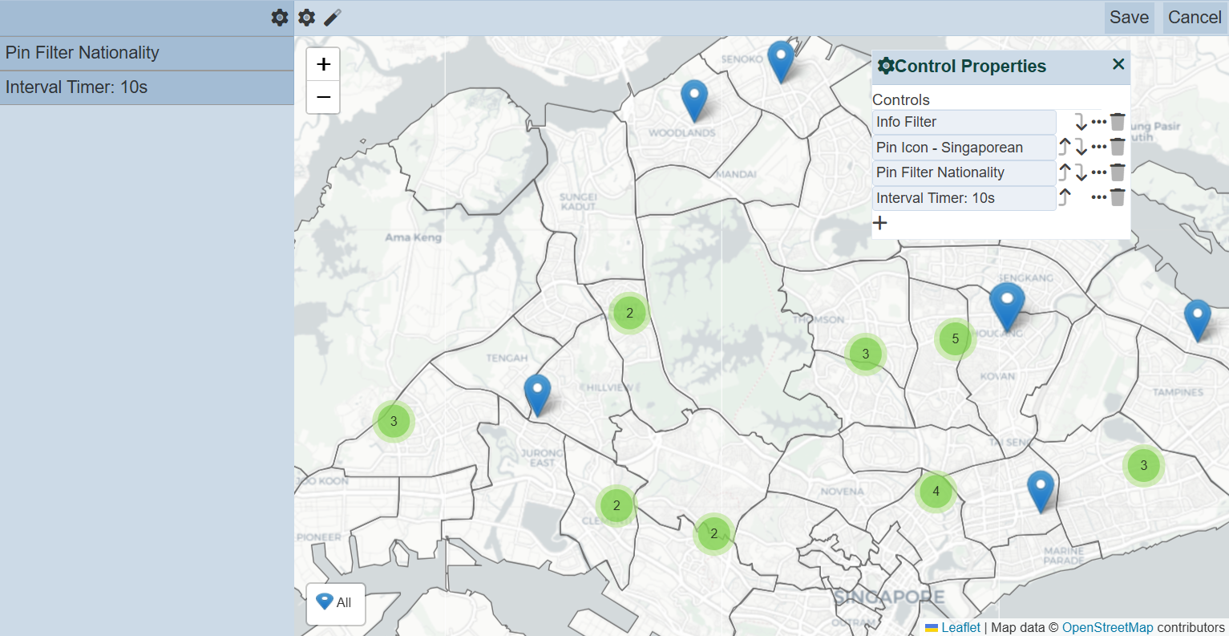Add a new control with plus icon
Image resolution: width=1229 pixels, height=636 pixels.
(880, 223)
